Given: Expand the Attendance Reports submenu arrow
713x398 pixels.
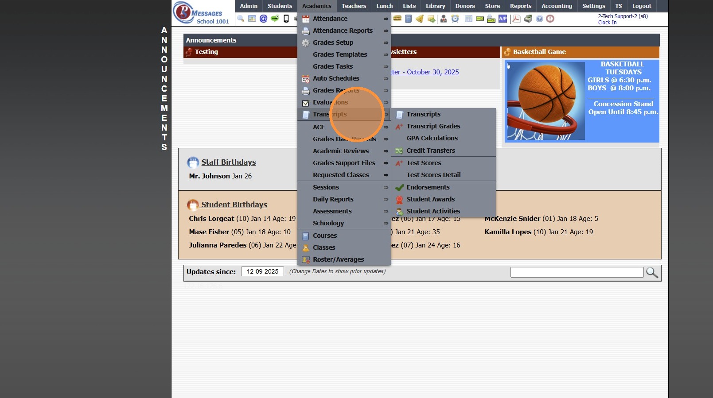Looking at the screenshot, I should coord(386,31).
